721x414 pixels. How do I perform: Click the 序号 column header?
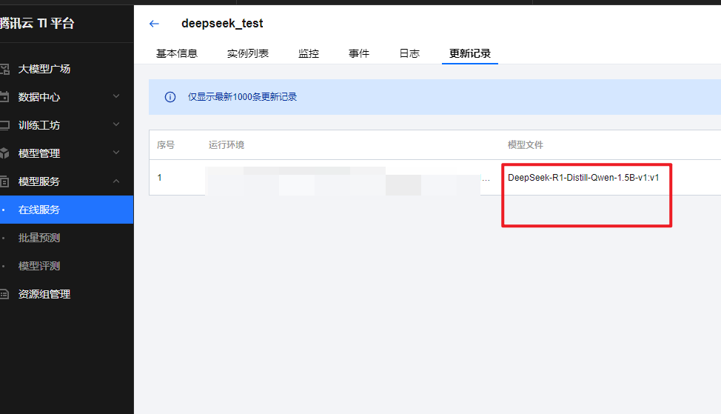166,145
